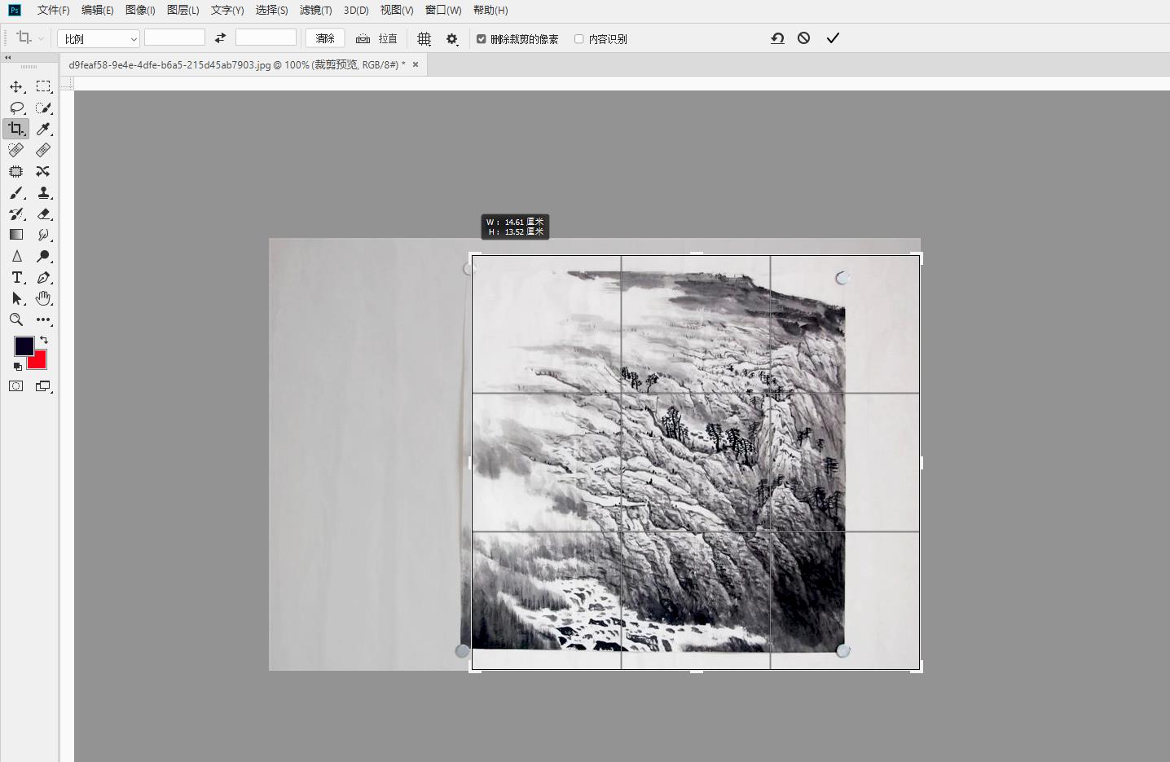
Task: Cancel the crop operation icon
Action: point(804,38)
